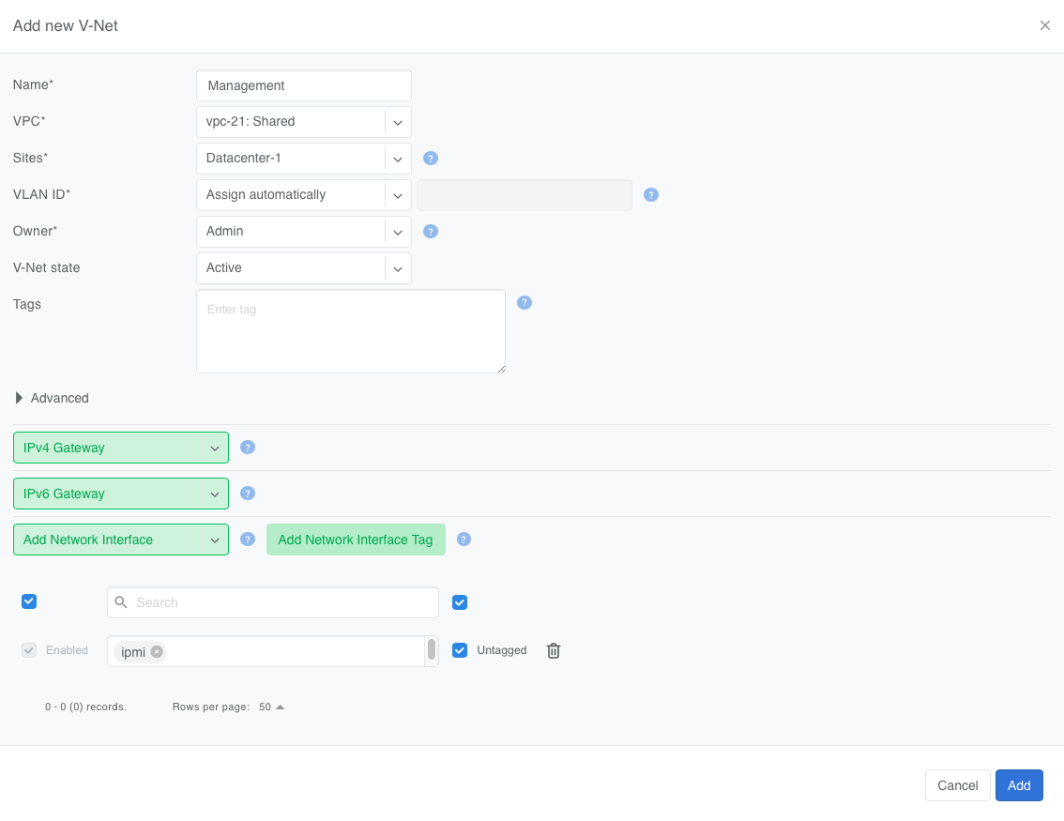Uncheck the checkbox right of the search field

point(460,602)
